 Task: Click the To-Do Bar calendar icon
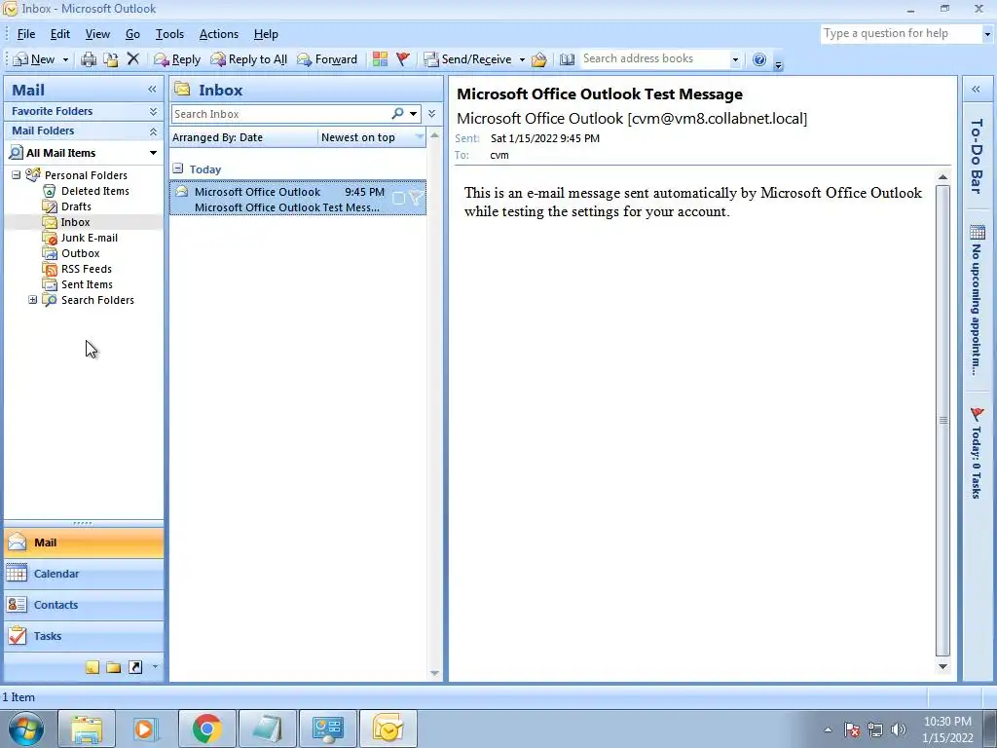[x=978, y=232]
